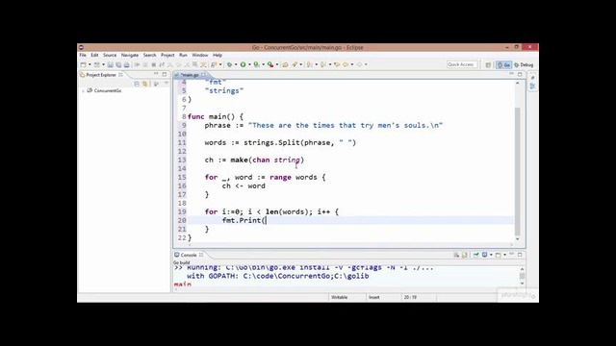This screenshot has width=616, height=346.
Task: Click the Save All toolbar icon
Action: 118,64
